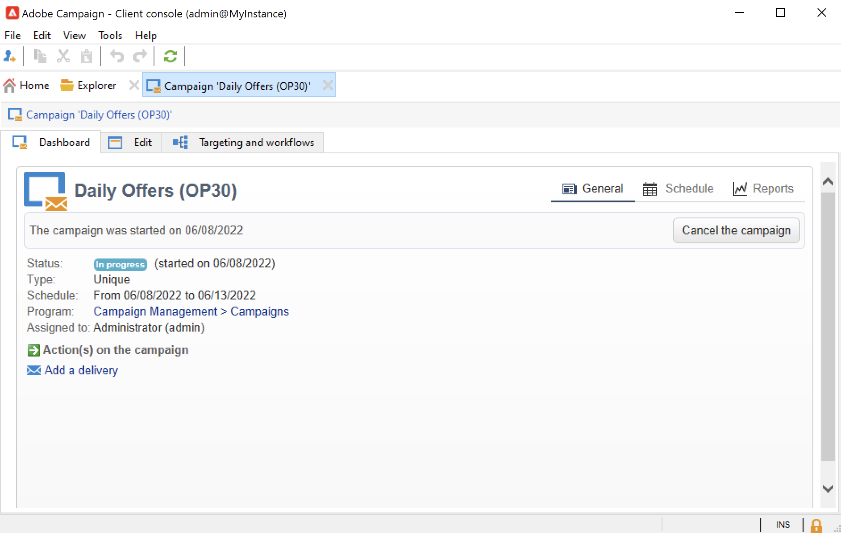
Task: Open the Tools menu
Action: pos(110,36)
